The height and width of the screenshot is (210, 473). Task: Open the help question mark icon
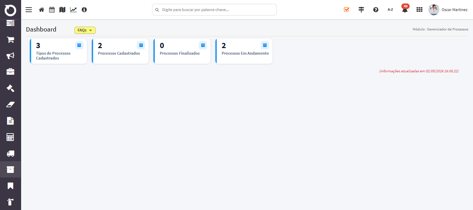coord(376,10)
